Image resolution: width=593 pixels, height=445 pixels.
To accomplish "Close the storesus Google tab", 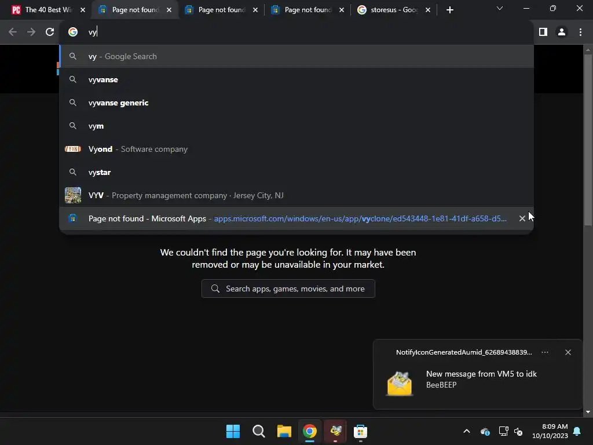I will 428,10.
